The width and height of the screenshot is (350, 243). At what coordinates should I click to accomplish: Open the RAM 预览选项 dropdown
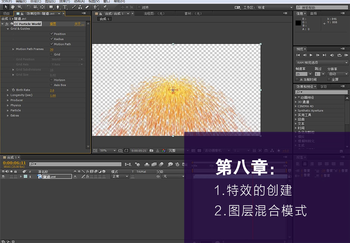pyautogui.click(x=322, y=63)
